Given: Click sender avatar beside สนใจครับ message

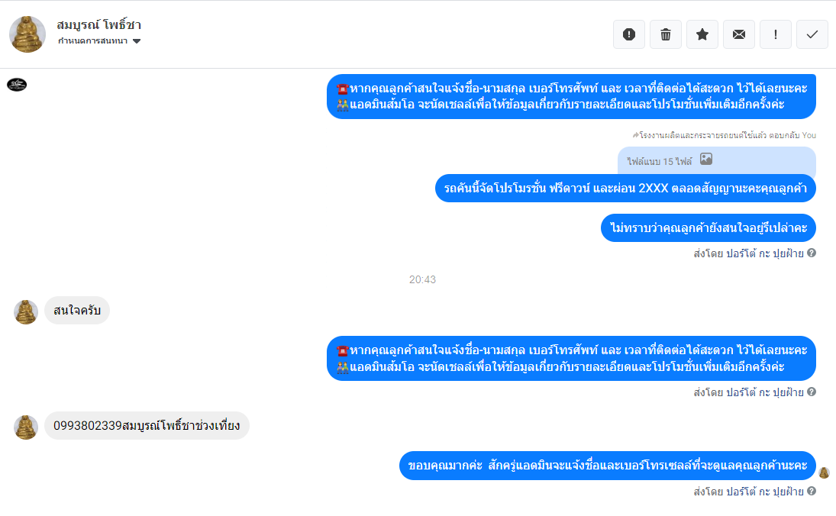Looking at the screenshot, I should 26,312.
